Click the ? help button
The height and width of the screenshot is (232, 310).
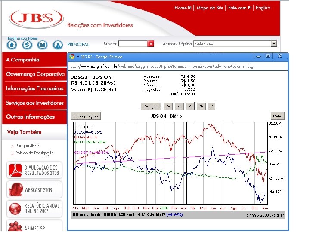coord(211,106)
